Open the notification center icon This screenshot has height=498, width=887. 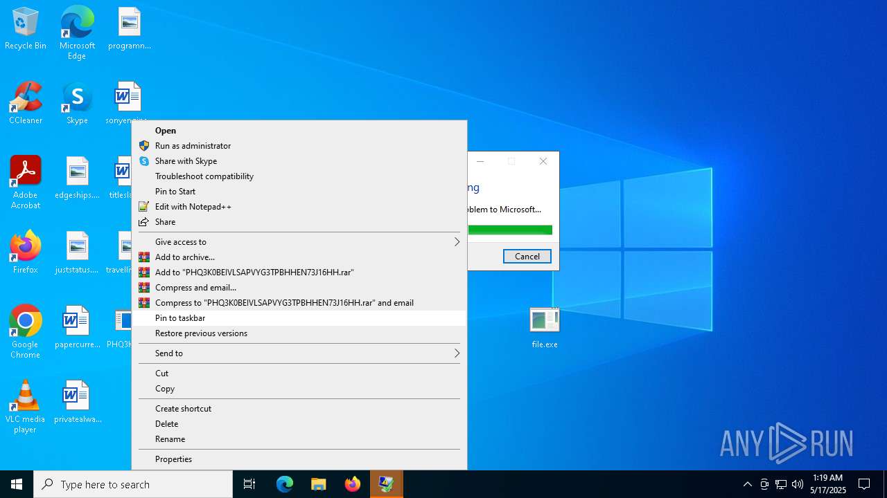864,484
